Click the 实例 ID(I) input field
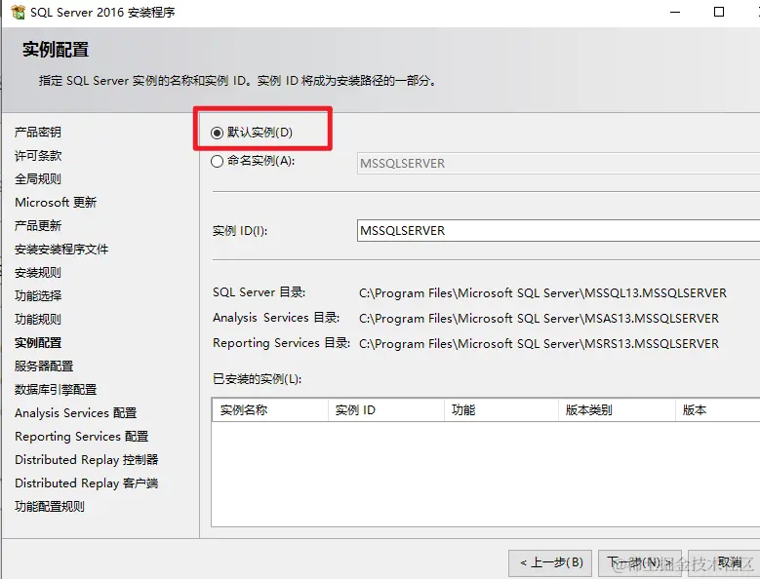Screen dimensions: 760x579 (558, 230)
